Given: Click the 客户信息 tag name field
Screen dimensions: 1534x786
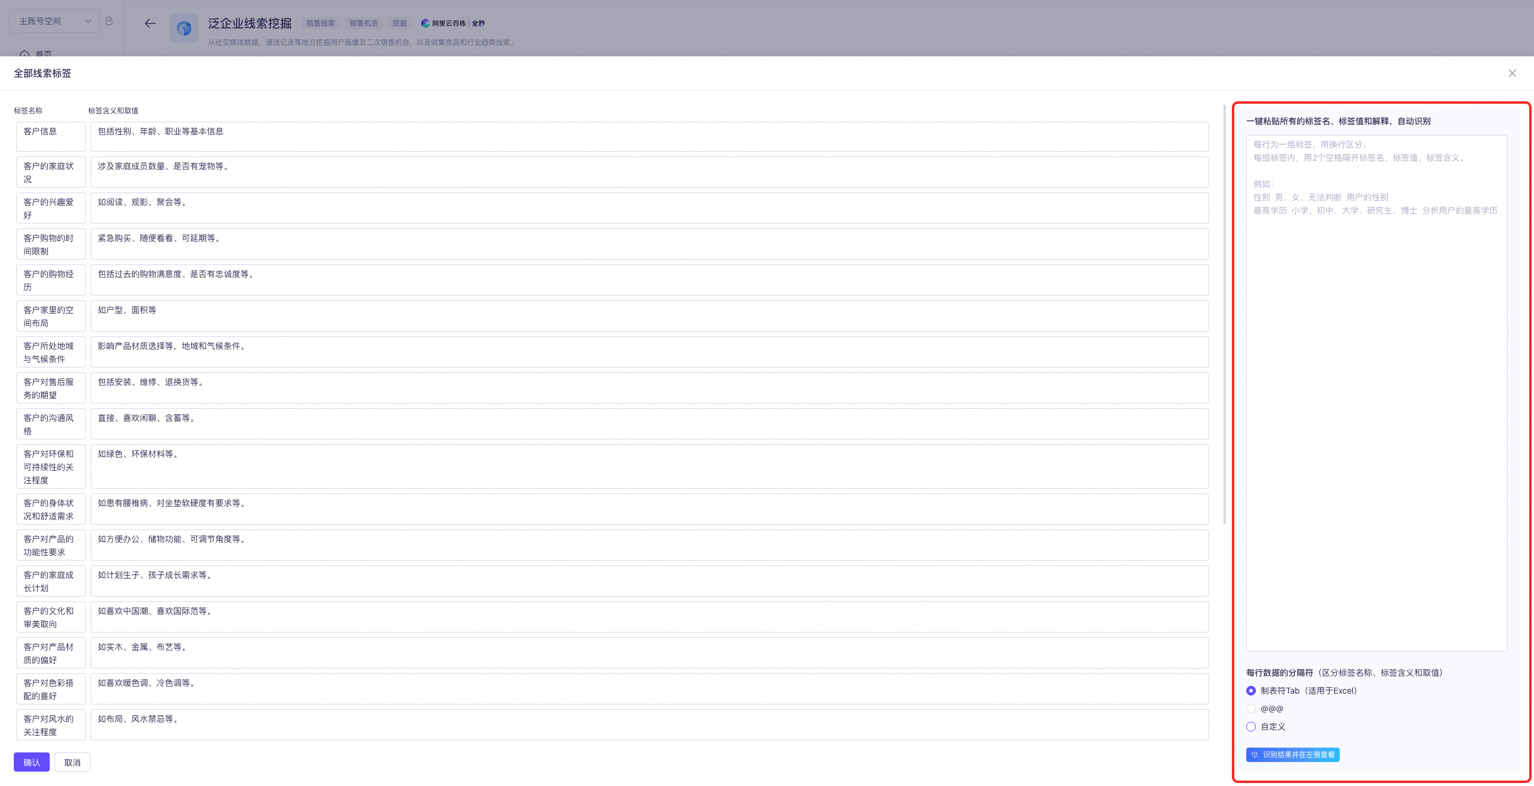Looking at the screenshot, I should pos(51,137).
